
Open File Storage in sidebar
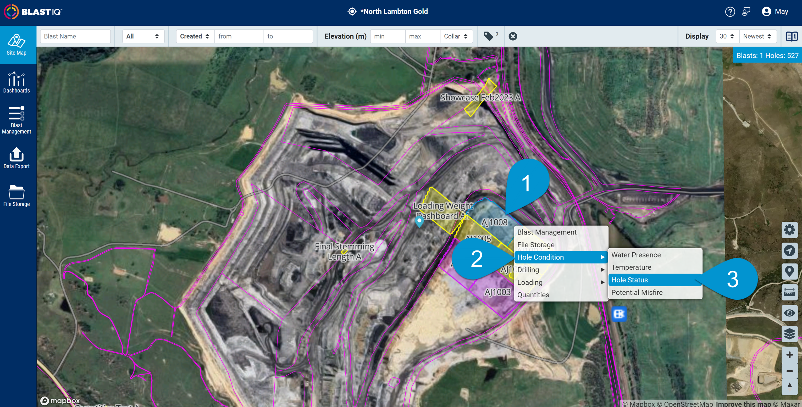pos(17,196)
